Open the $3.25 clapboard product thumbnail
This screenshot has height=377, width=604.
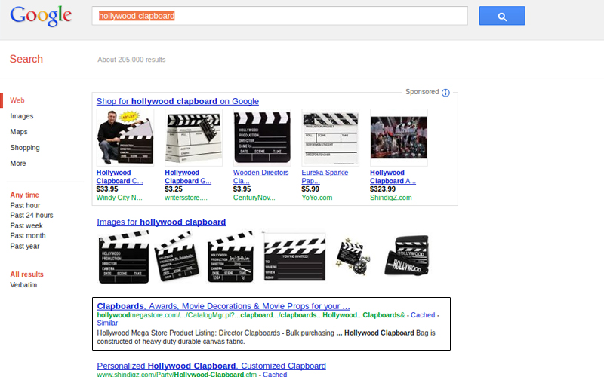click(x=193, y=137)
